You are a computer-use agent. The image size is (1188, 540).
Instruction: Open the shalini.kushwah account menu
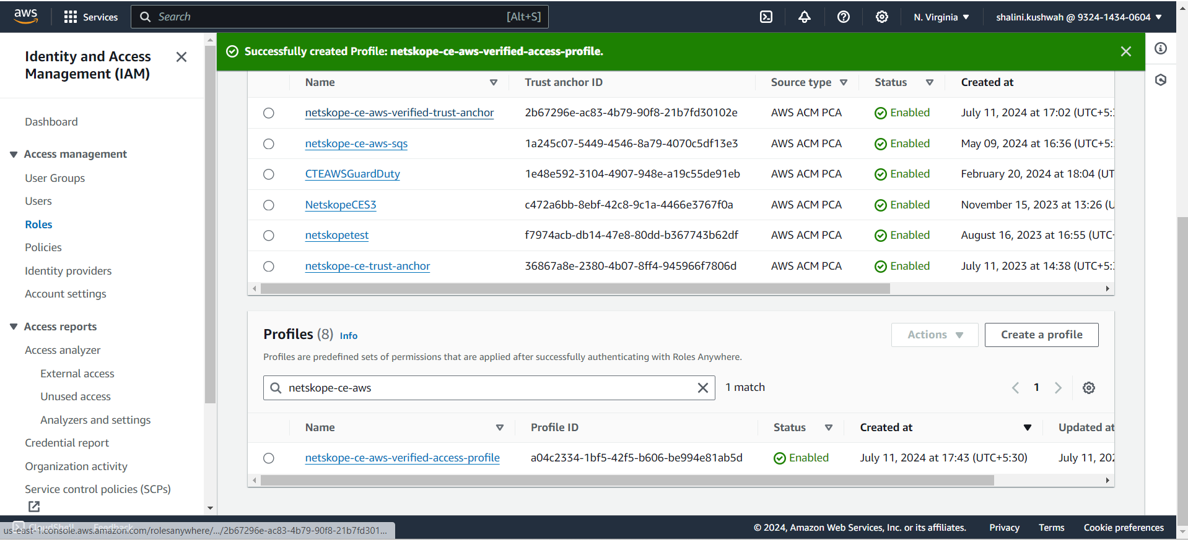coord(1079,17)
